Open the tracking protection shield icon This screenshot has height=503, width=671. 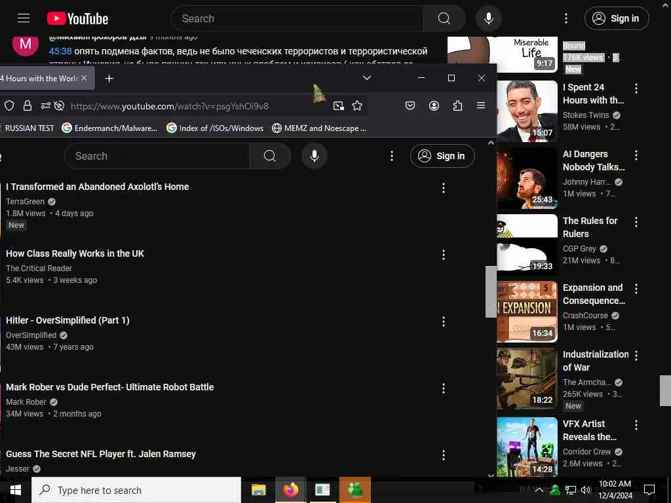(x=9, y=105)
